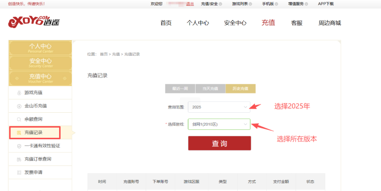The image size is (381, 191).
Task: Click the 金山币充值 coin icon
Action: (x=19, y=106)
